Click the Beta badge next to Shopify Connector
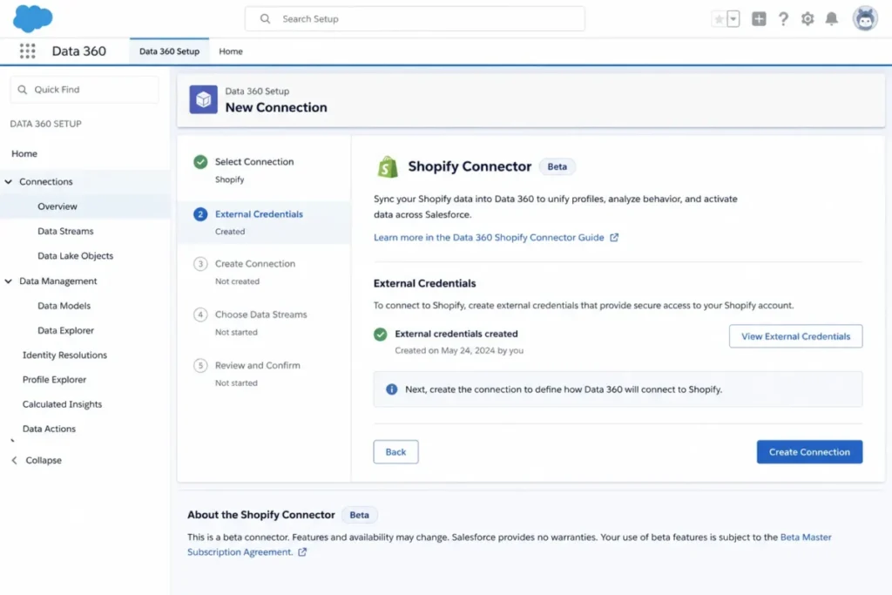892x595 pixels. pos(557,166)
